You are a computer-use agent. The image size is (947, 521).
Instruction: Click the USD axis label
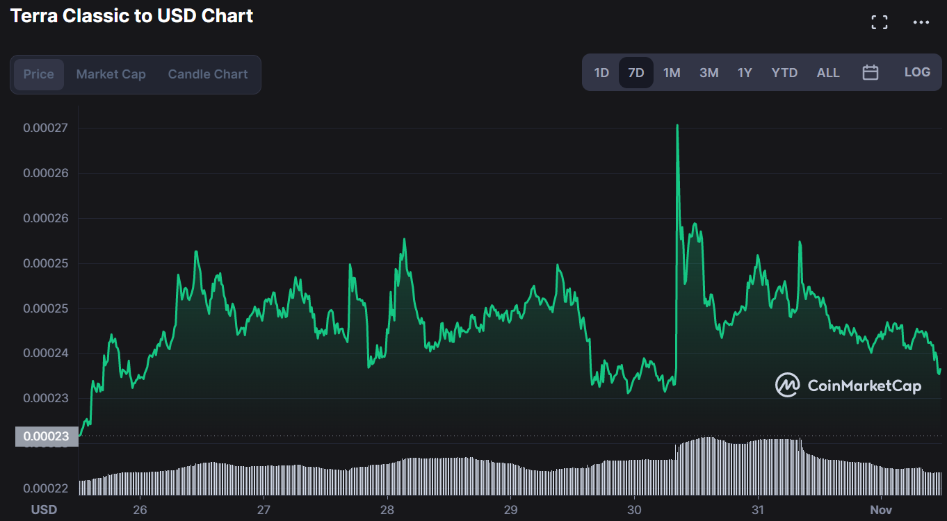[x=44, y=509]
